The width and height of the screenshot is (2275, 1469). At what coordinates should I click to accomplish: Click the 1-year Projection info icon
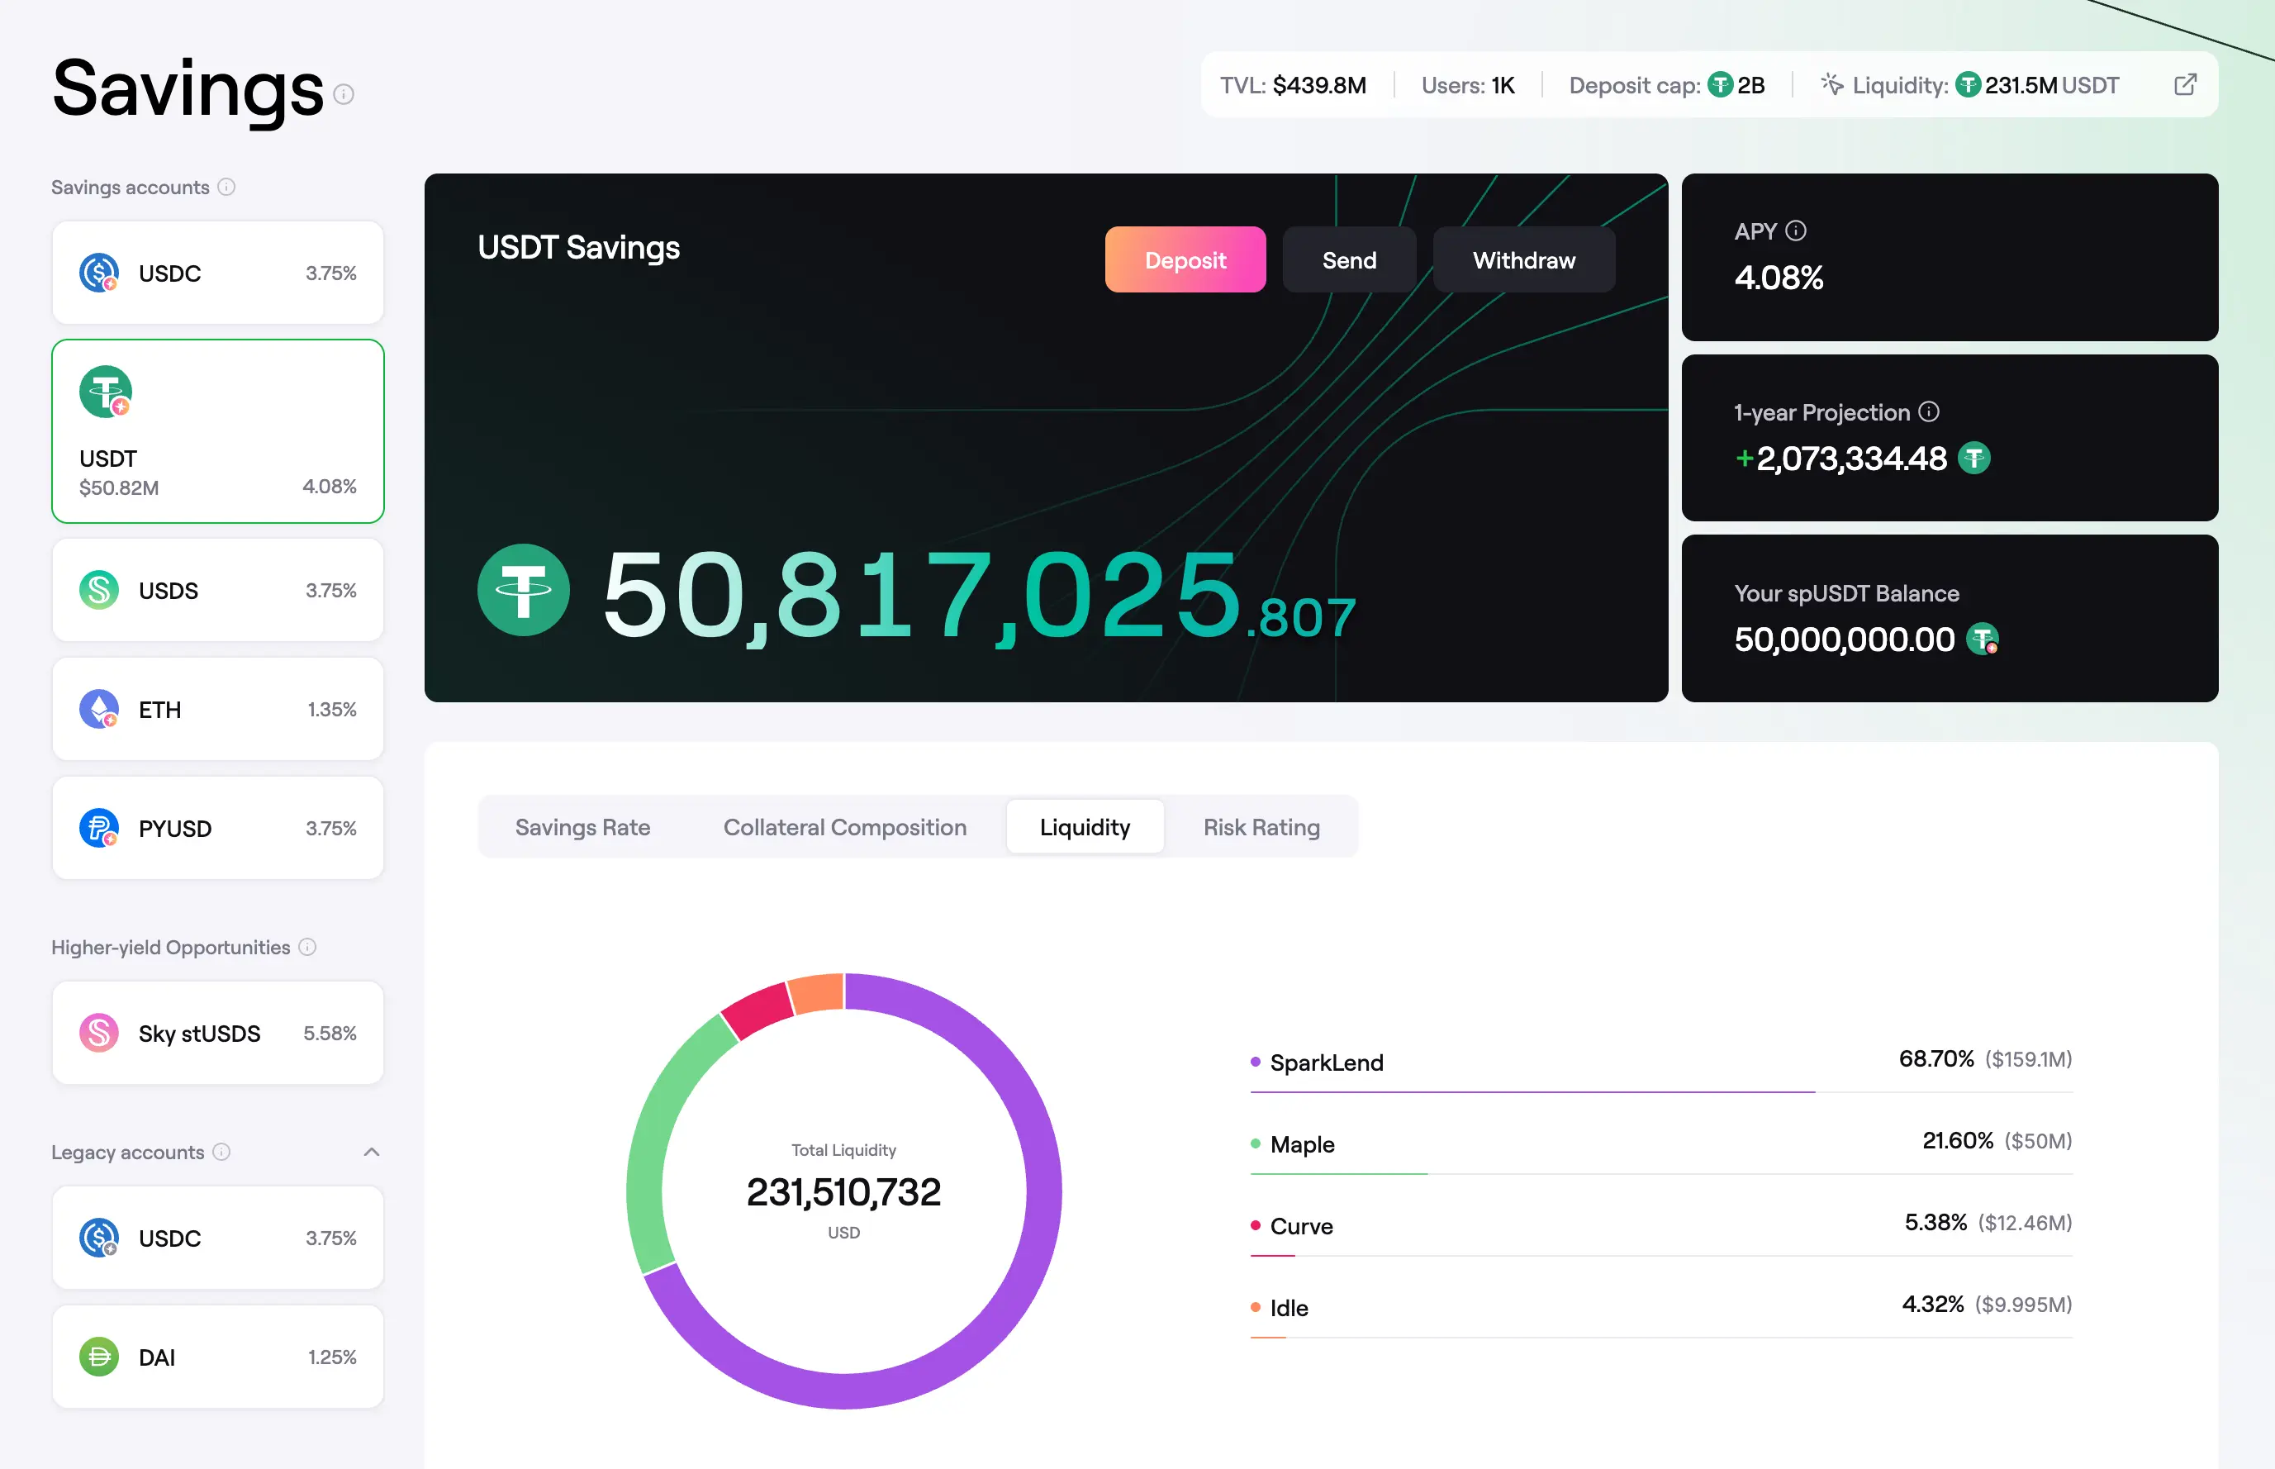click(x=1928, y=411)
